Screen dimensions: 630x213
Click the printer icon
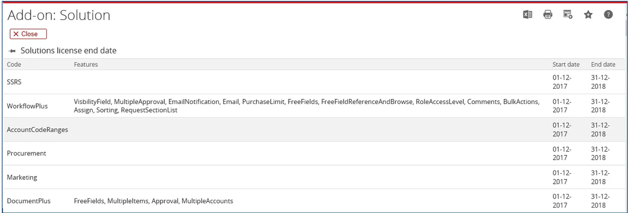coord(548,15)
